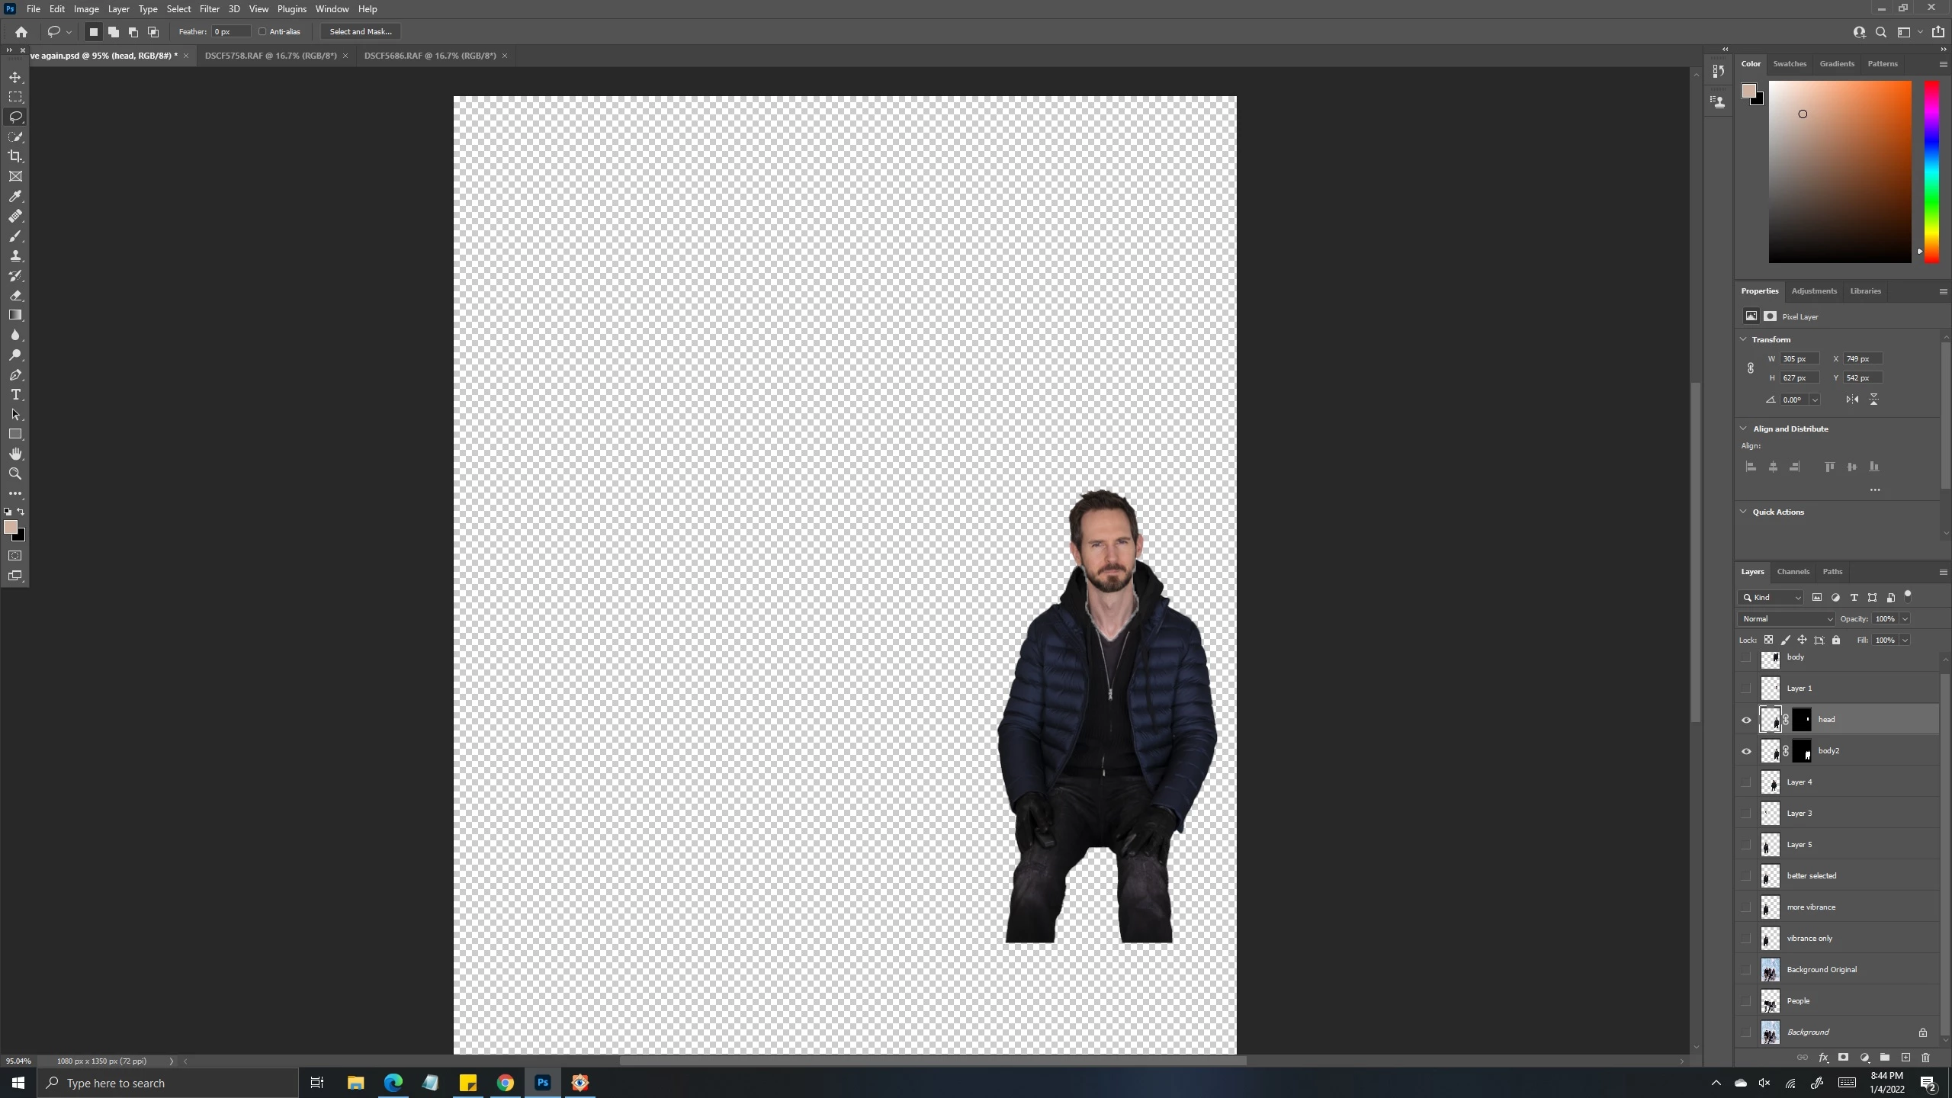Screen dimensions: 1952x1098
Task: Open the Filter menu
Action: click(x=209, y=9)
